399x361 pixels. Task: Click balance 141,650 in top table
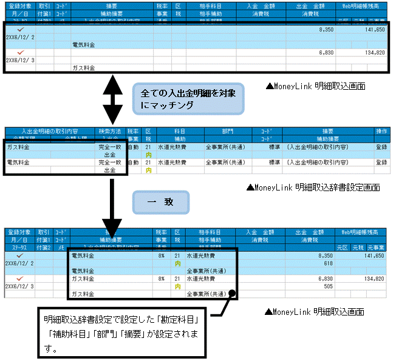(x=375, y=30)
